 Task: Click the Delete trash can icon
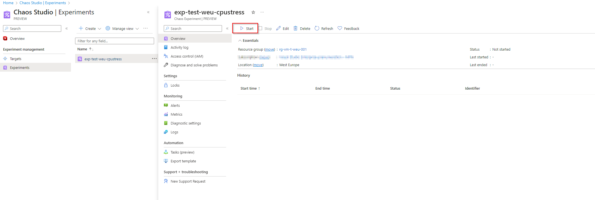[x=295, y=28]
